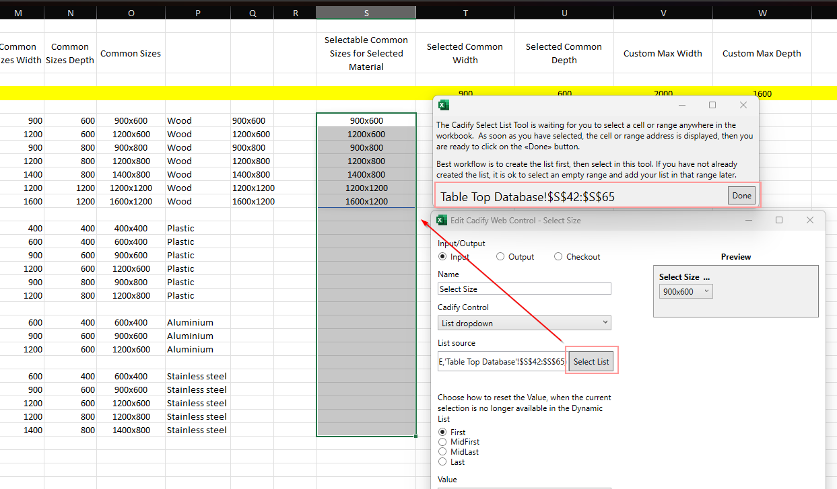
Task: Click the 1600 value in yellow row
Action: [x=762, y=93]
